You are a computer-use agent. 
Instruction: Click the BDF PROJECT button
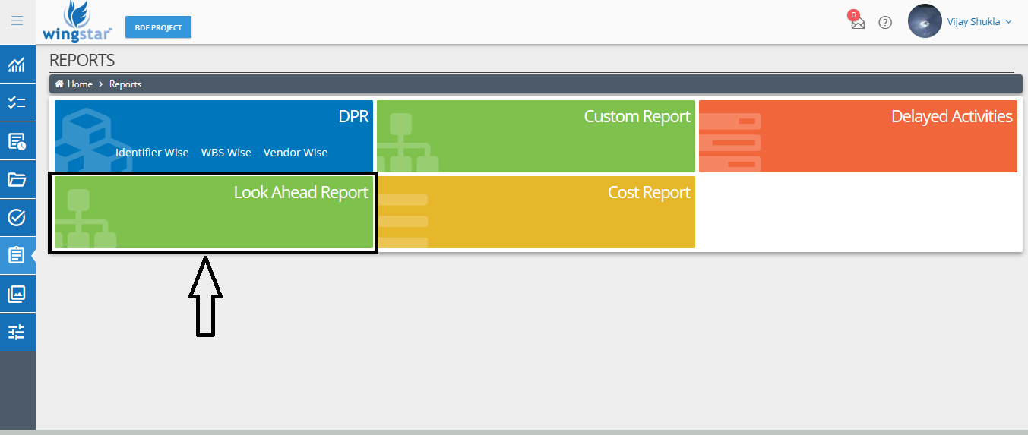[x=159, y=27]
